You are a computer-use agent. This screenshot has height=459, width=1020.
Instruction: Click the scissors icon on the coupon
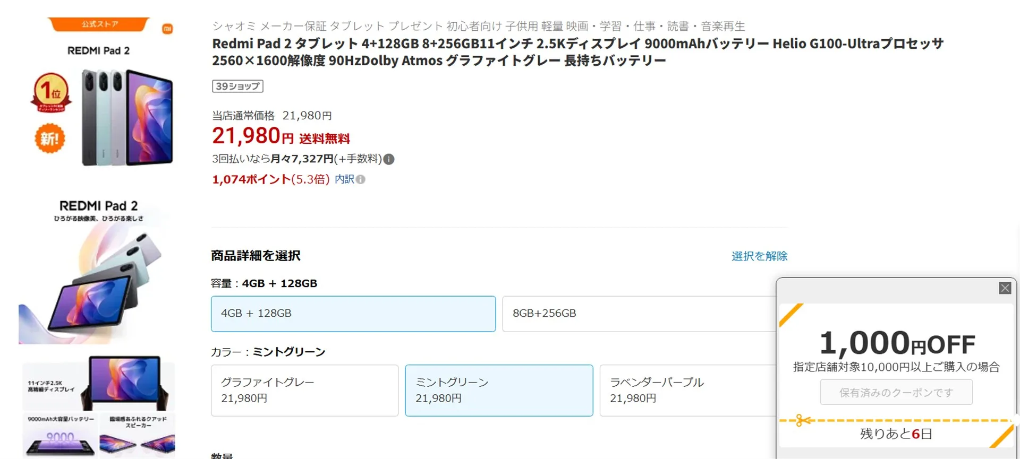tap(803, 421)
